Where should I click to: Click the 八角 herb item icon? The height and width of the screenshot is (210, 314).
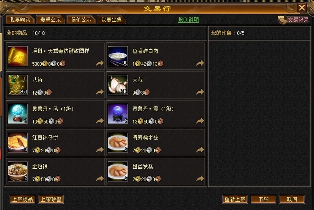pyautogui.click(x=18, y=85)
